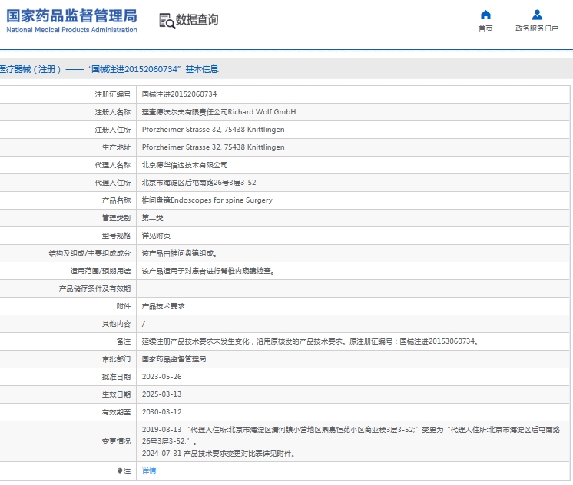
Task: Click the 基本信息 page heading
Action: (x=202, y=69)
